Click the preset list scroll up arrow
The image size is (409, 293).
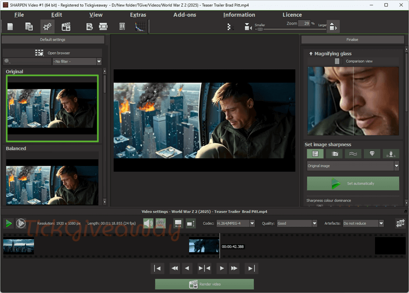click(x=105, y=71)
